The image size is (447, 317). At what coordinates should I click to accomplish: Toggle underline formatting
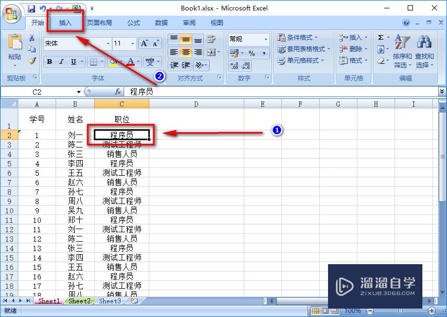pyautogui.click(x=72, y=61)
